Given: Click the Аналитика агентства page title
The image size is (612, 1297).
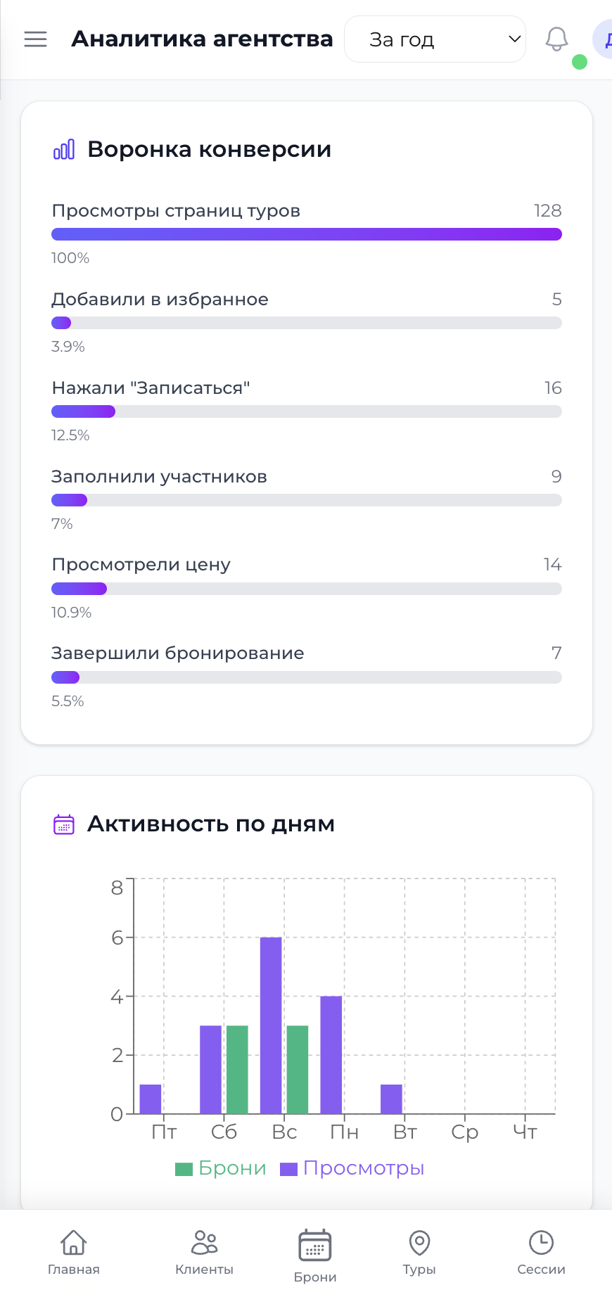Looking at the screenshot, I should pyautogui.click(x=202, y=39).
